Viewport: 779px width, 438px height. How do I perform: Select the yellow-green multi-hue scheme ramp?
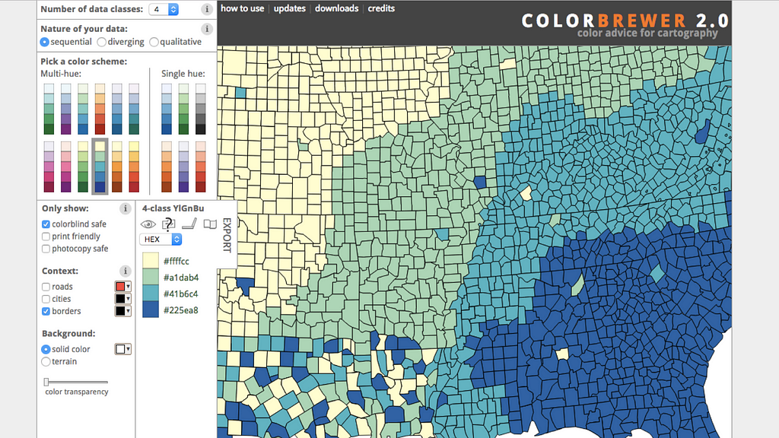click(83, 167)
